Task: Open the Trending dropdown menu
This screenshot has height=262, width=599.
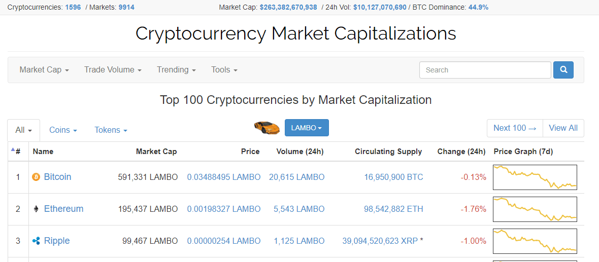Action: [x=177, y=70]
